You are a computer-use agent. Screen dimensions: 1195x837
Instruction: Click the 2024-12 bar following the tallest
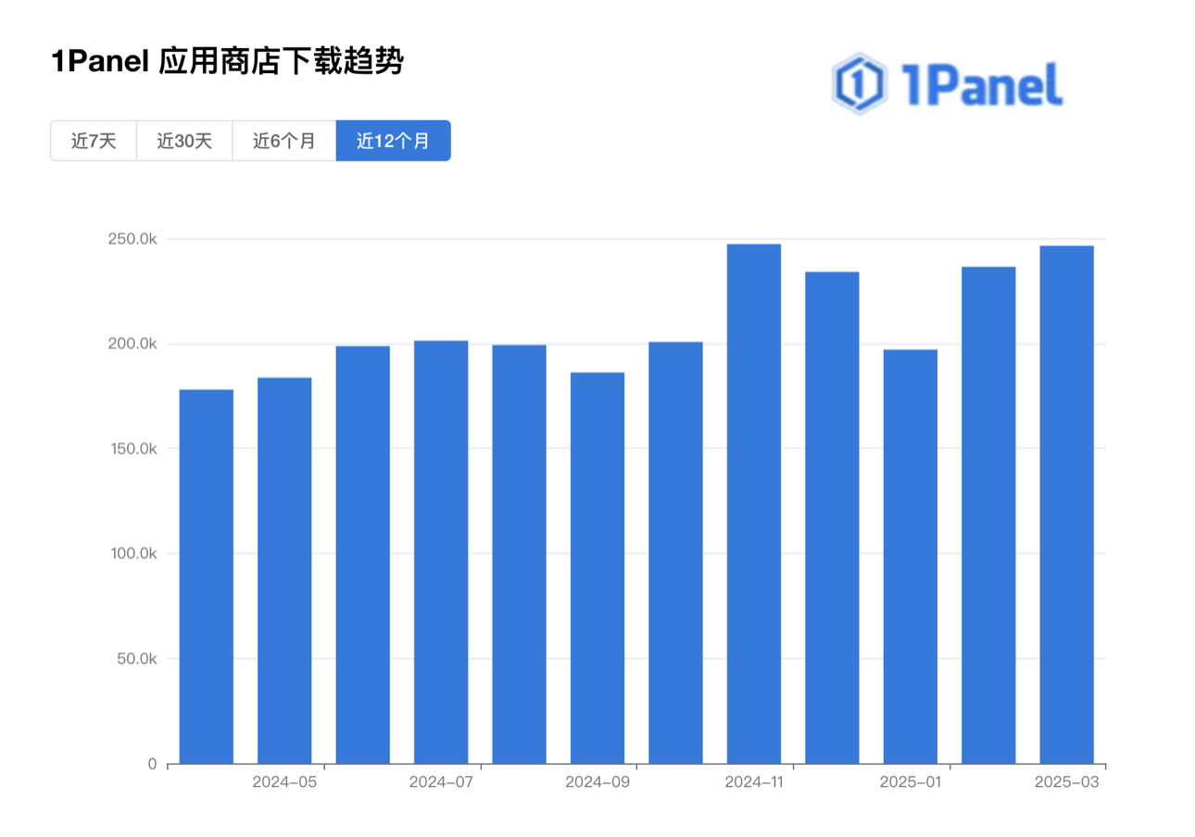[x=832, y=518]
